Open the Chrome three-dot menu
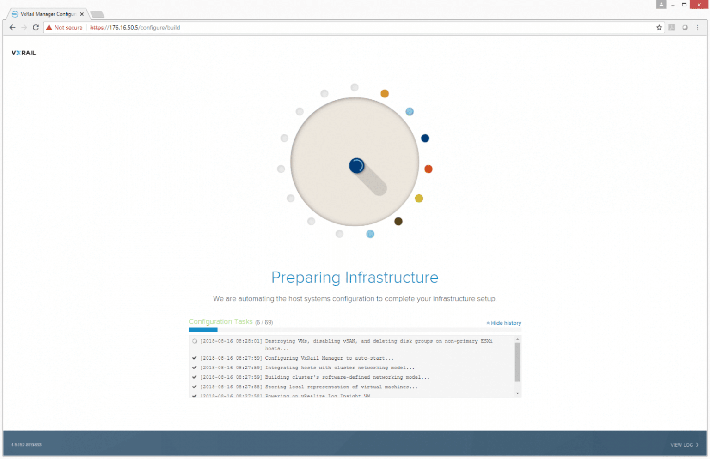The width and height of the screenshot is (710, 459). (698, 28)
